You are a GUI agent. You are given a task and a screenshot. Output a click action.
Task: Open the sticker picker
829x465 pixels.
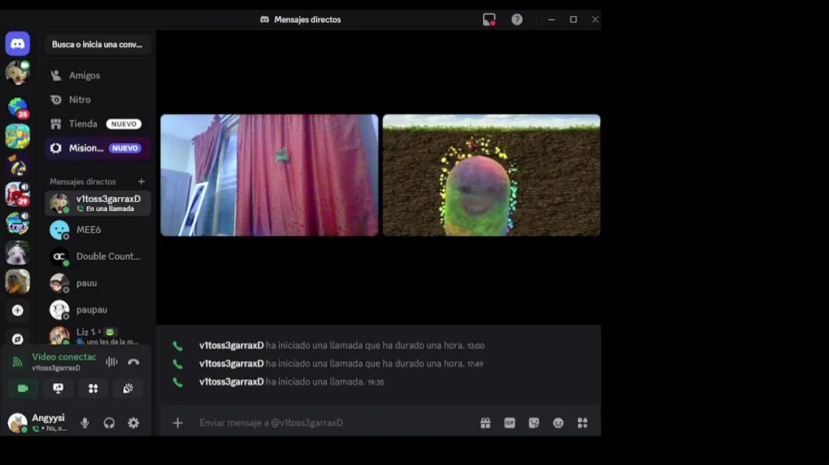(534, 423)
